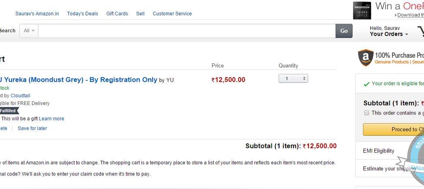Click the Fulfilled badge under the product

pos(9,111)
